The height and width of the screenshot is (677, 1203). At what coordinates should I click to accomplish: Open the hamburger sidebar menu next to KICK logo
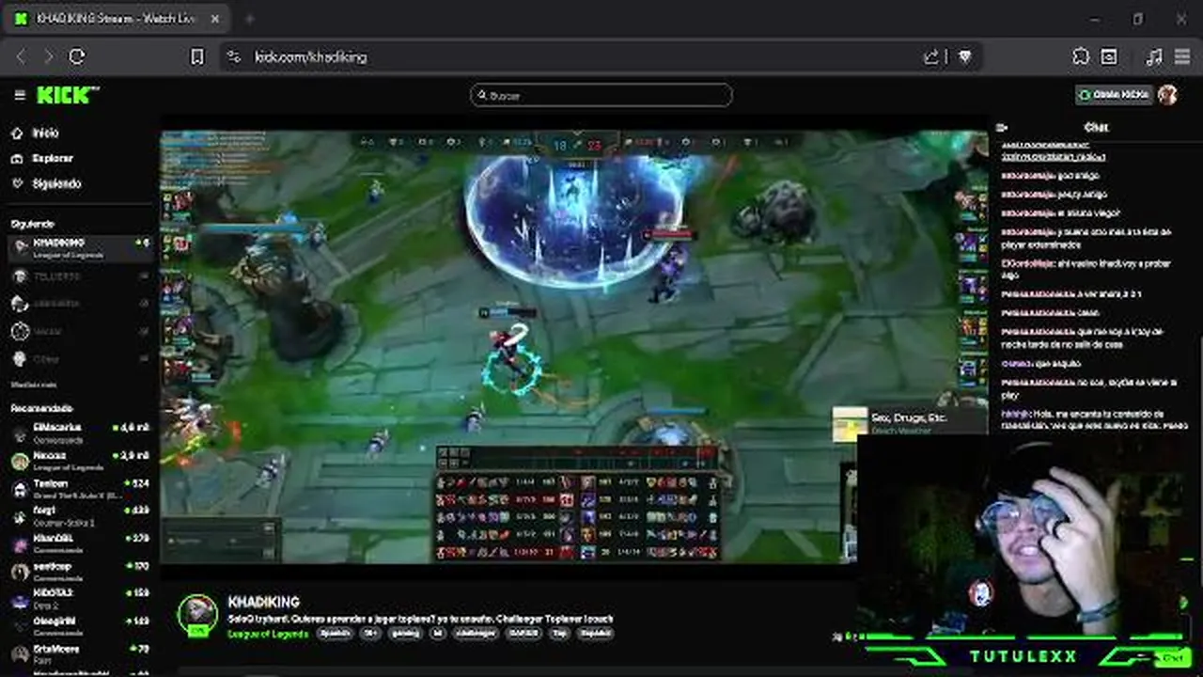click(20, 95)
